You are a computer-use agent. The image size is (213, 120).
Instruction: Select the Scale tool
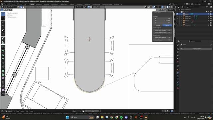(3, 30)
